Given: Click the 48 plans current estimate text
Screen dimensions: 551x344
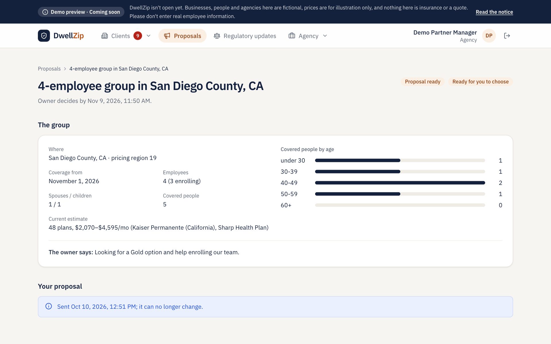Looking at the screenshot, I should coord(158,228).
